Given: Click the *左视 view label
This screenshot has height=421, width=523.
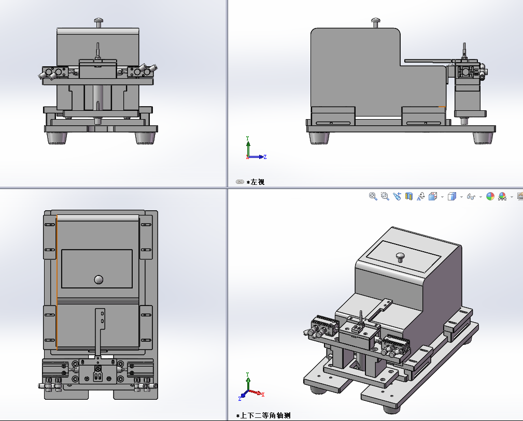Looking at the screenshot, I should [x=256, y=182].
